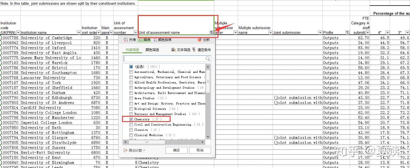This screenshot has width=410, height=168.
Task: Check Agriculture, Veterinary and Food Science
Action: (x=131, y=77)
